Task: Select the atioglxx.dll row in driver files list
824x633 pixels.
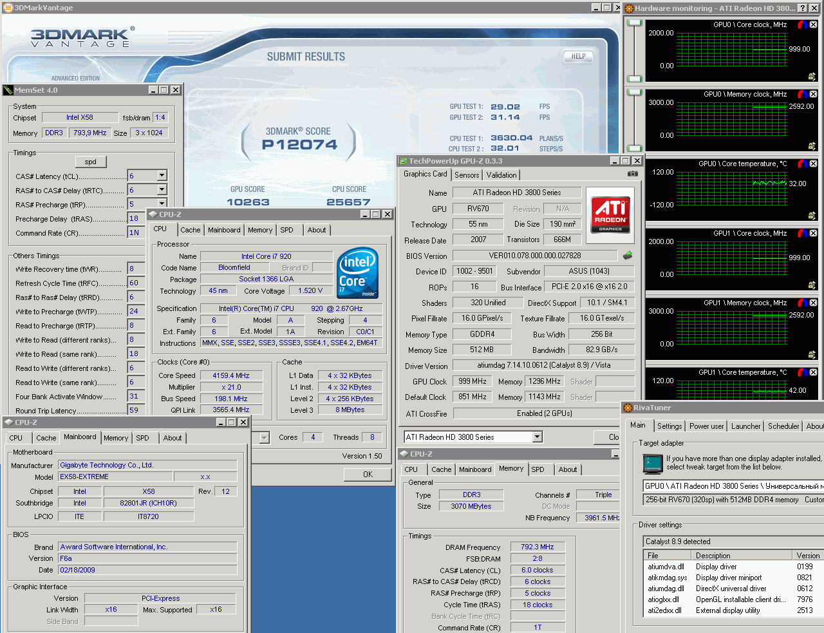Action: point(734,600)
